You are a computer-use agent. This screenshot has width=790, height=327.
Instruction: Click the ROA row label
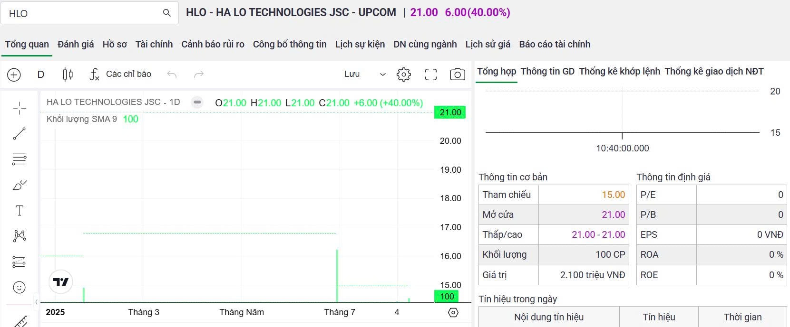click(x=649, y=255)
